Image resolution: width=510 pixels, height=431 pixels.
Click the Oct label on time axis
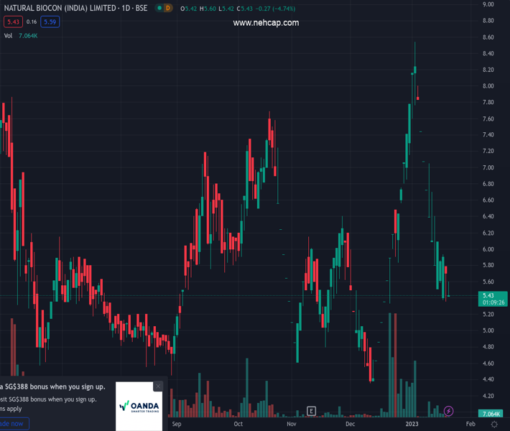pyautogui.click(x=238, y=425)
